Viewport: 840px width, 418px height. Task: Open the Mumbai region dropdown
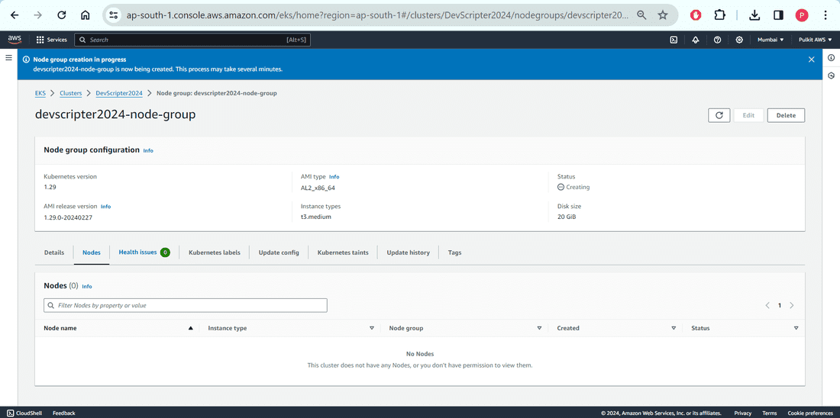click(x=771, y=40)
